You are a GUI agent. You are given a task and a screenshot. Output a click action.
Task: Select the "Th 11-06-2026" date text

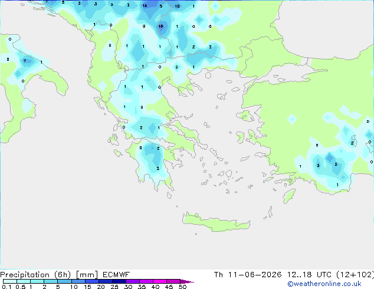pos(248,275)
